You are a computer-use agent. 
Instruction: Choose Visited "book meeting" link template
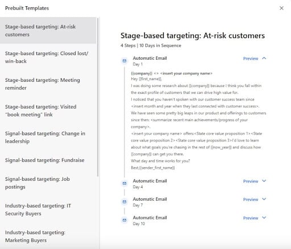[x=48, y=111]
